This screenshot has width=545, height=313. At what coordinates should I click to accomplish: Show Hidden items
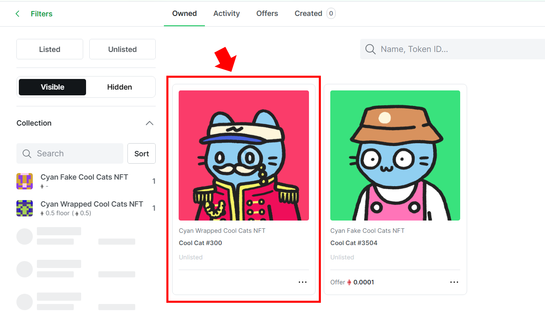tap(120, 87)
